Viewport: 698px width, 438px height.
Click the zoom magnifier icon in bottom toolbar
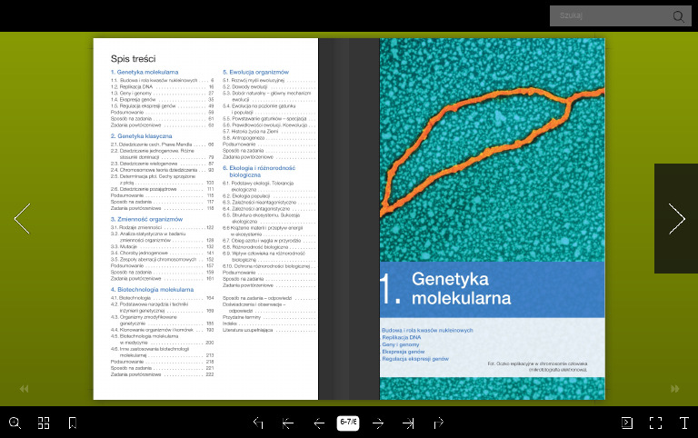[x=15, y=423]
